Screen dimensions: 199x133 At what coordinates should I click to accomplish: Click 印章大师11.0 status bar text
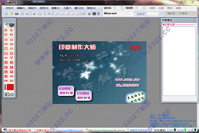coord(44,130)
